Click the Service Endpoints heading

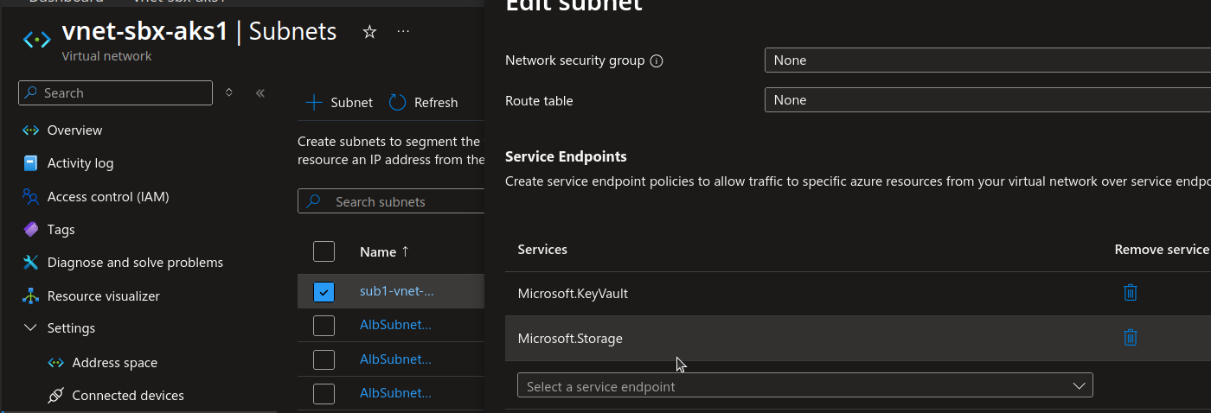coord(566,156)
